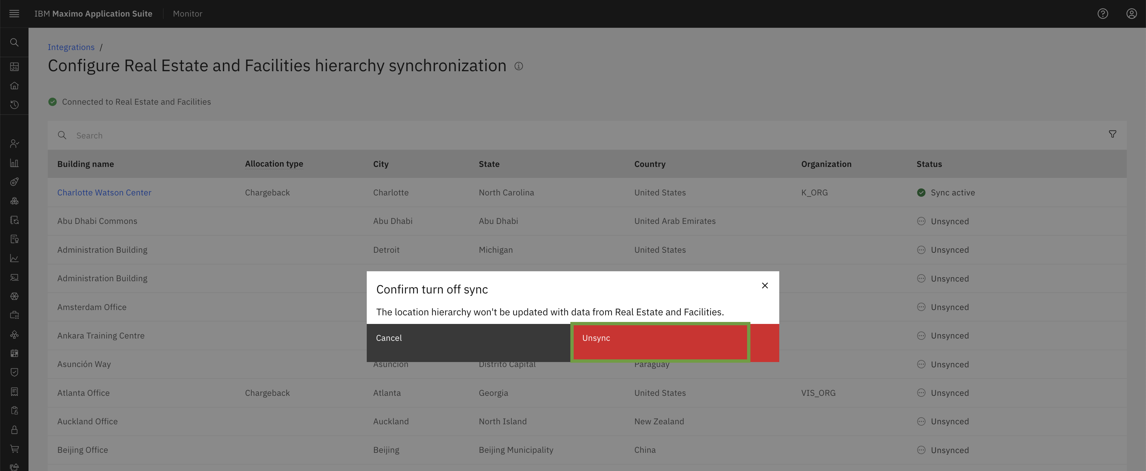Viewport: 1146px width, 471px height.
Task: Open the padlock sidebar icon
Action: coord(14,430)
